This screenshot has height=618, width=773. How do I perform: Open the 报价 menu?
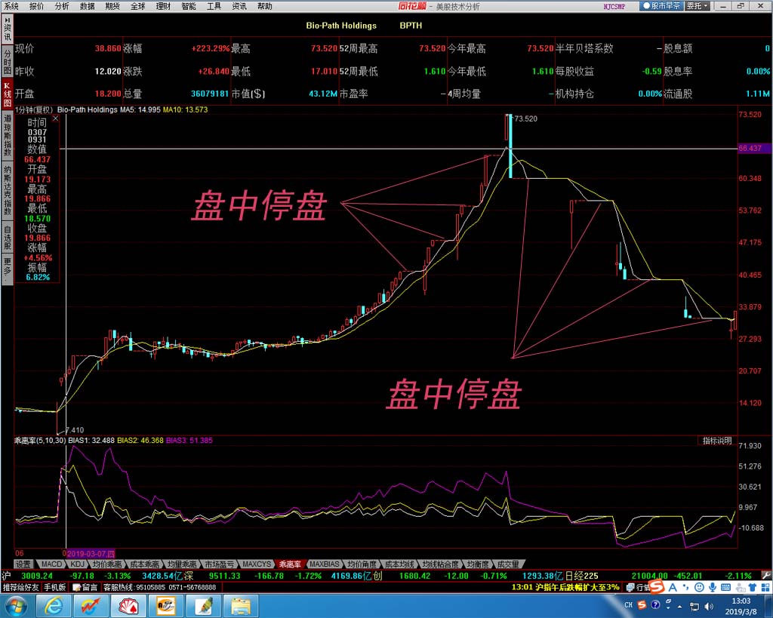pos(36,6)
